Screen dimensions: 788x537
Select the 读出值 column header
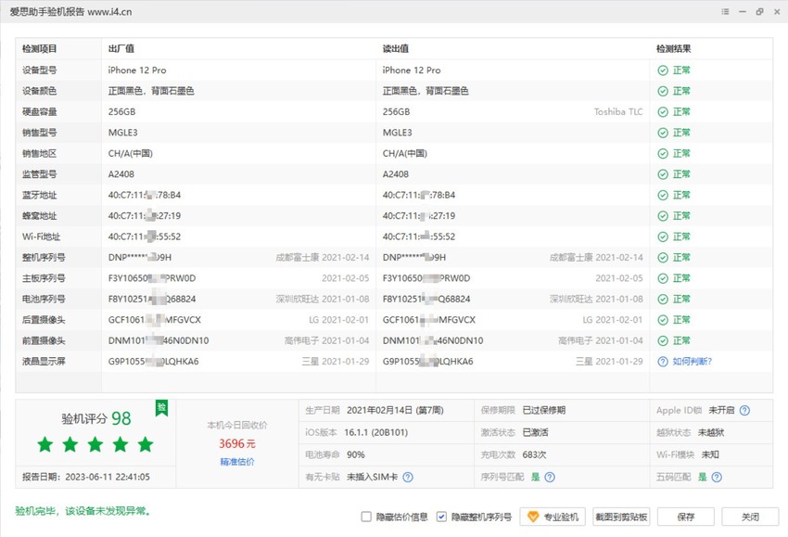(396, 49)
